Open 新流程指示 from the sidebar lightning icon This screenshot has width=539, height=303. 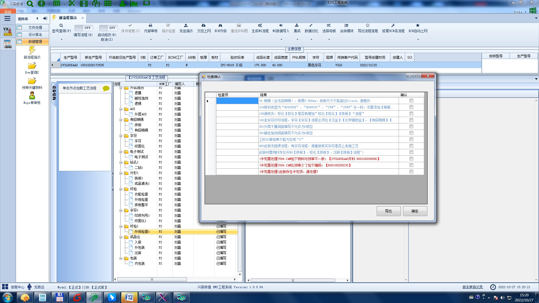point(32,50)
